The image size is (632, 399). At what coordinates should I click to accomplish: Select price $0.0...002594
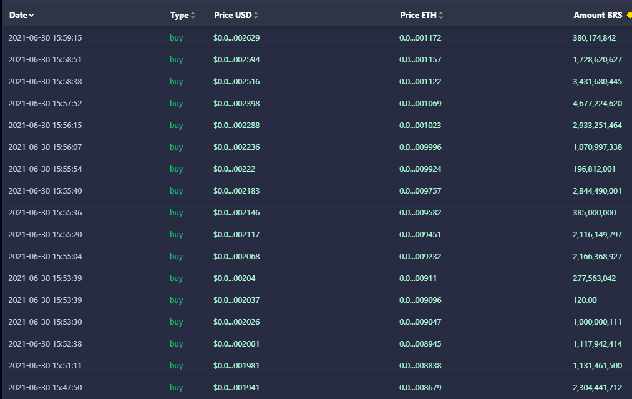236,60
